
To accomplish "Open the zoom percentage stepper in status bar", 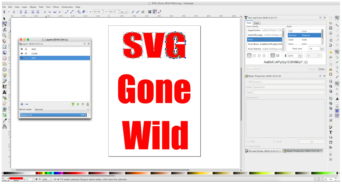I will tap(336, 179).
